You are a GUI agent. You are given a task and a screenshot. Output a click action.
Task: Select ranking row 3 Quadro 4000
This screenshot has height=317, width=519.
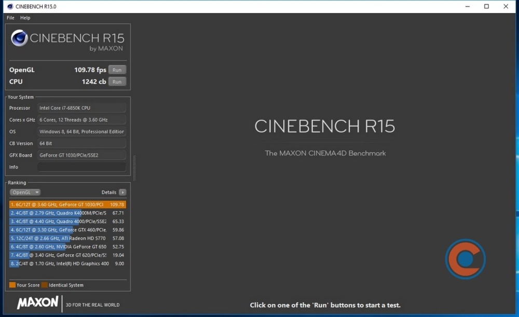point(67,222)
